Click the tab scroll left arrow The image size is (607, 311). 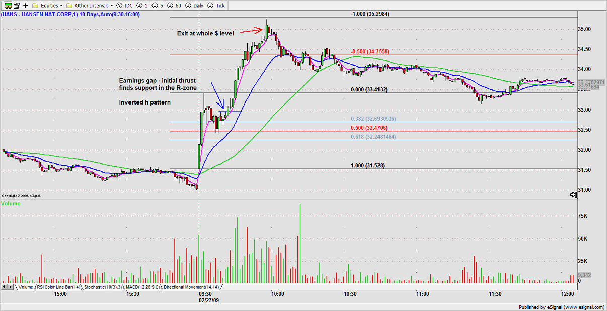(x=5, y=287)
